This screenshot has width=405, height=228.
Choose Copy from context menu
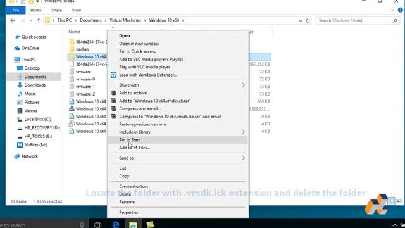pyautogui.click(x=178, y=176)
